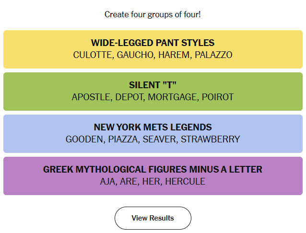Click the View Results button
The width and height of the screenshot is (306, 233).
click(153, 218)
